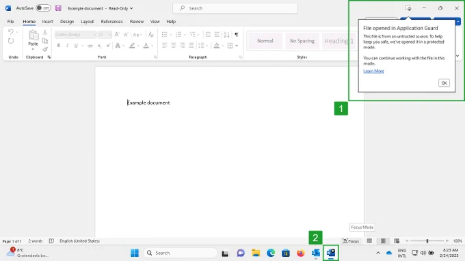Open the File menu
This screenshot has width=465, height=261.
click(10, 22)
